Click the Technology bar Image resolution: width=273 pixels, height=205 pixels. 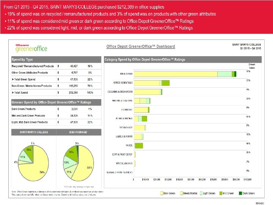tap(140, 128)
